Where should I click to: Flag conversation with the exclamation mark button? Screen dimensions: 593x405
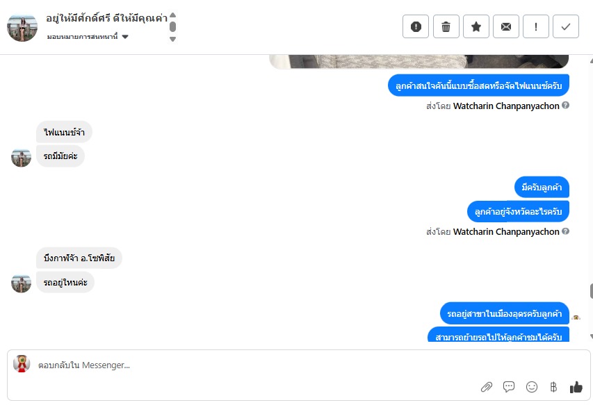[536, 26]
